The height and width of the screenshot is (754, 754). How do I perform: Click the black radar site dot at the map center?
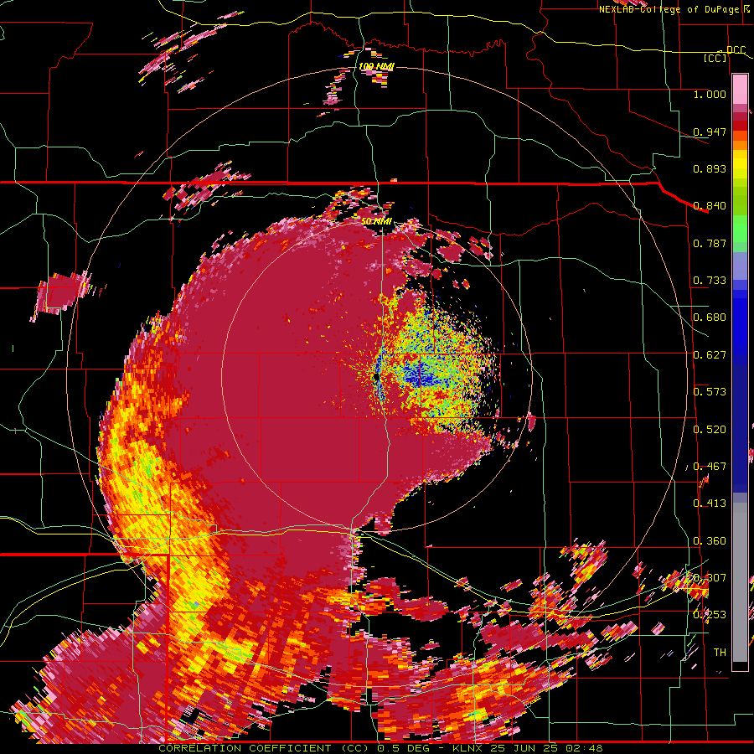pyautogui.click(x=376, y=377)
